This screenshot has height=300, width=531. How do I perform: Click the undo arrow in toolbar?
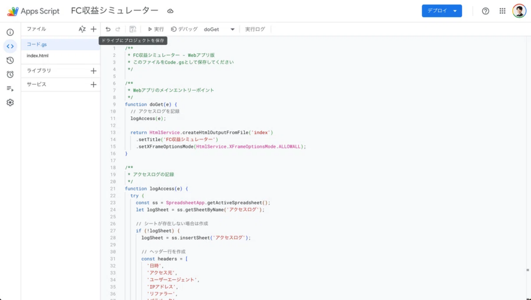[108, 29]
